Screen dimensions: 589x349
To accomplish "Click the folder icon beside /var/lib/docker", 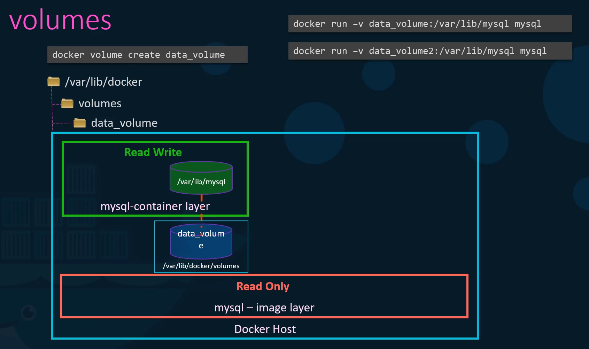I will 54,82.
